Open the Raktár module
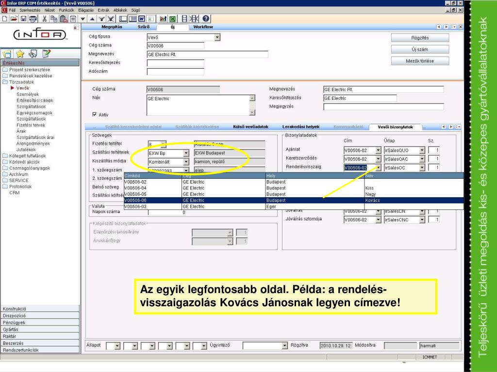The image size is (497, 372). pyautogui.click(x=40, y=336)
